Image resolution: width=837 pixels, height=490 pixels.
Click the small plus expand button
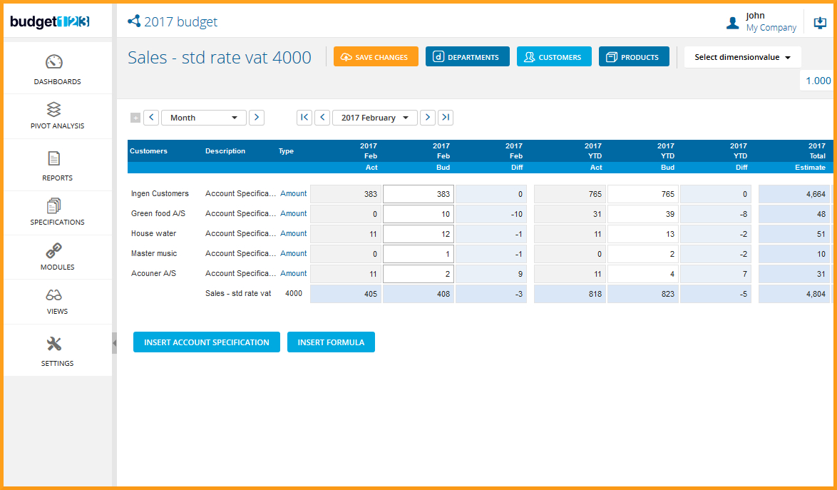[x=135, y=118]
